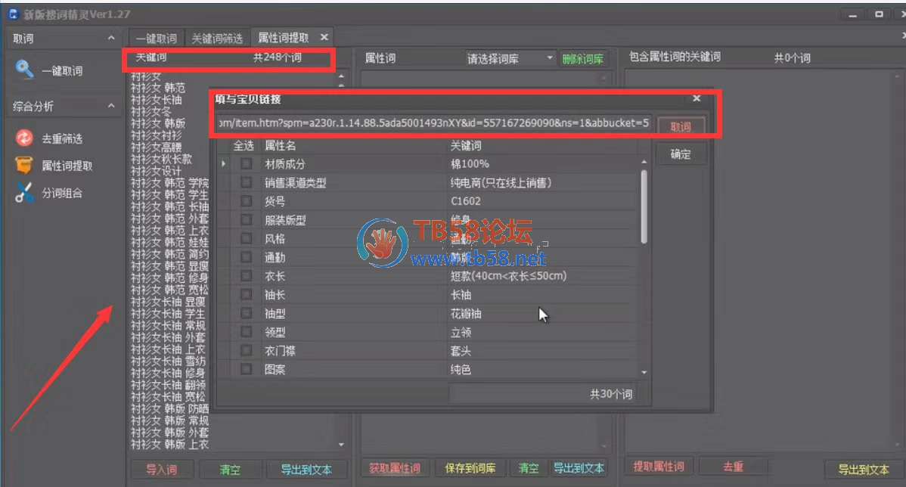The image size is (906, 487).
Task: Click the 一键取词 magnifier icon
Action: tap(25, 70)
